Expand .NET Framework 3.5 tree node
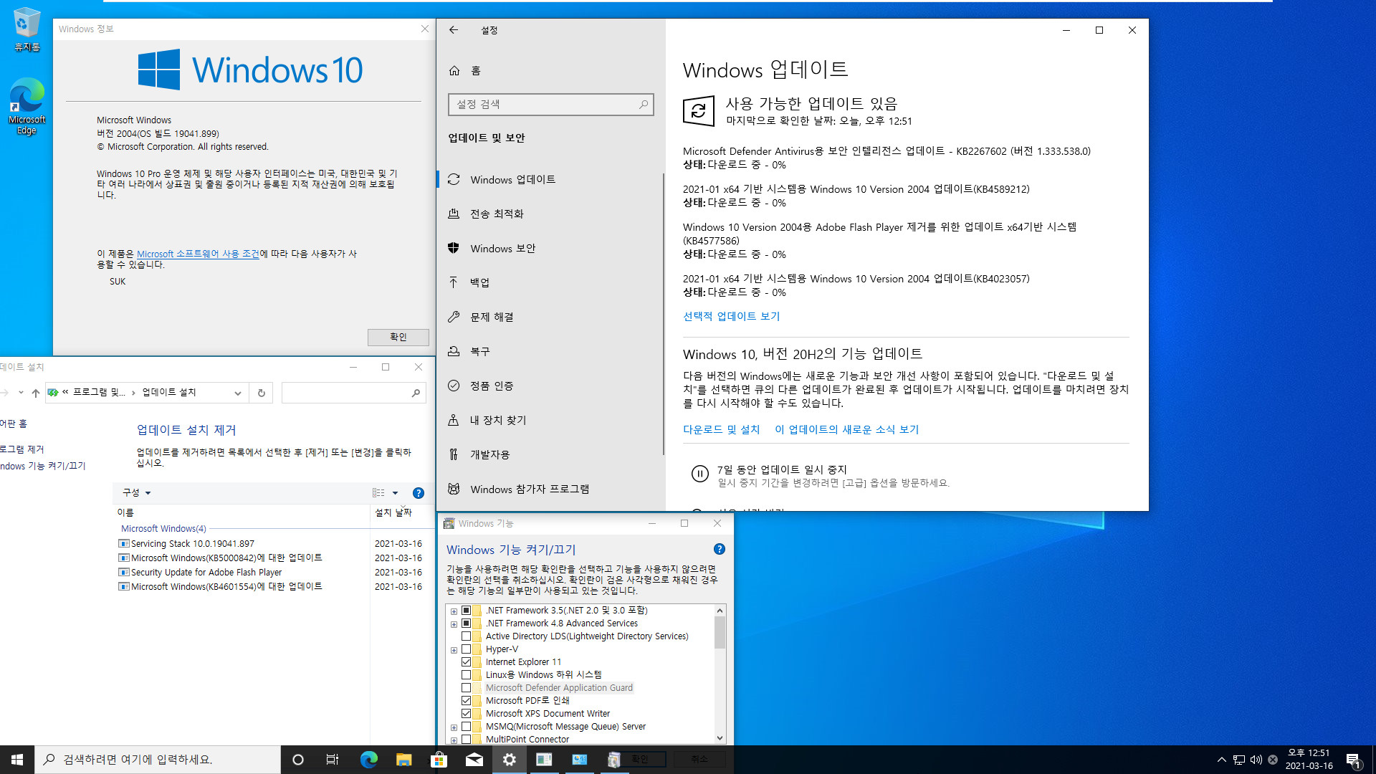This screenshot has width=1376, height=774. (x=454, y=611)
